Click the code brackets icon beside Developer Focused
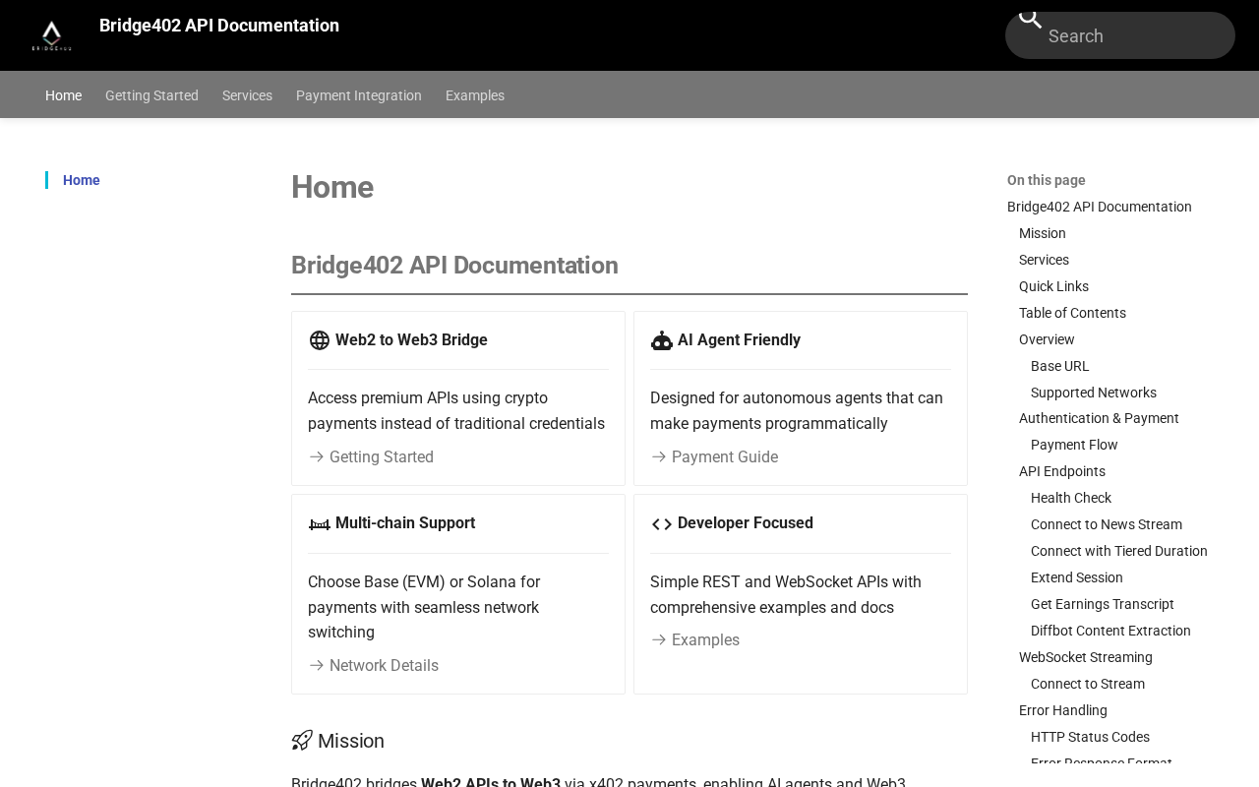The width and height of the screenshot is (1259, 787). point(662,524)
